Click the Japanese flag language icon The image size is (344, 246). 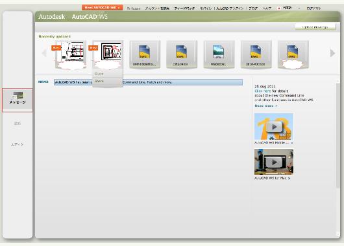(x=279, y=8)
